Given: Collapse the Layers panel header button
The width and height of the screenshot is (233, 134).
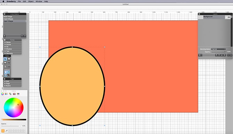Looking at the screenshot, I should [199, 14].
